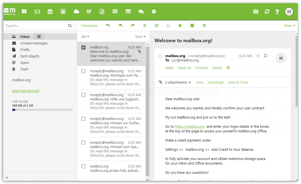Viewport: 301px width, 184px height.
Task: Open the Text document editor icon
Action: tap(102, 11)
